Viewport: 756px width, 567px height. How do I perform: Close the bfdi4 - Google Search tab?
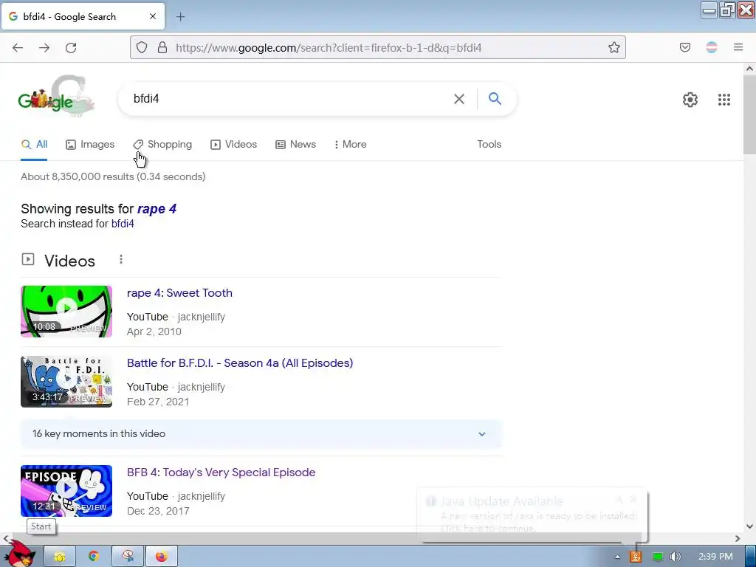[153, 16]
